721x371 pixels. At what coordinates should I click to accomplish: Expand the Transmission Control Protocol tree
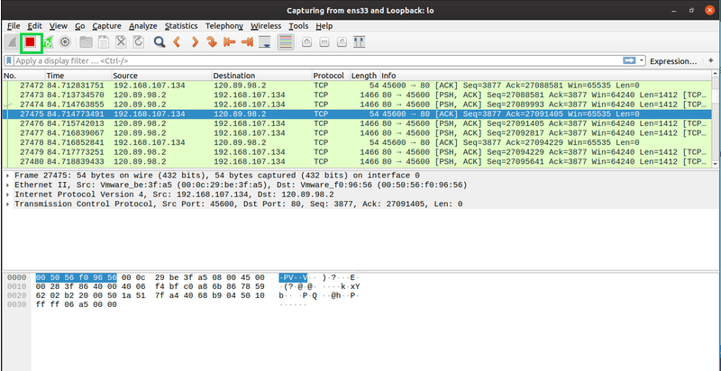8,204
